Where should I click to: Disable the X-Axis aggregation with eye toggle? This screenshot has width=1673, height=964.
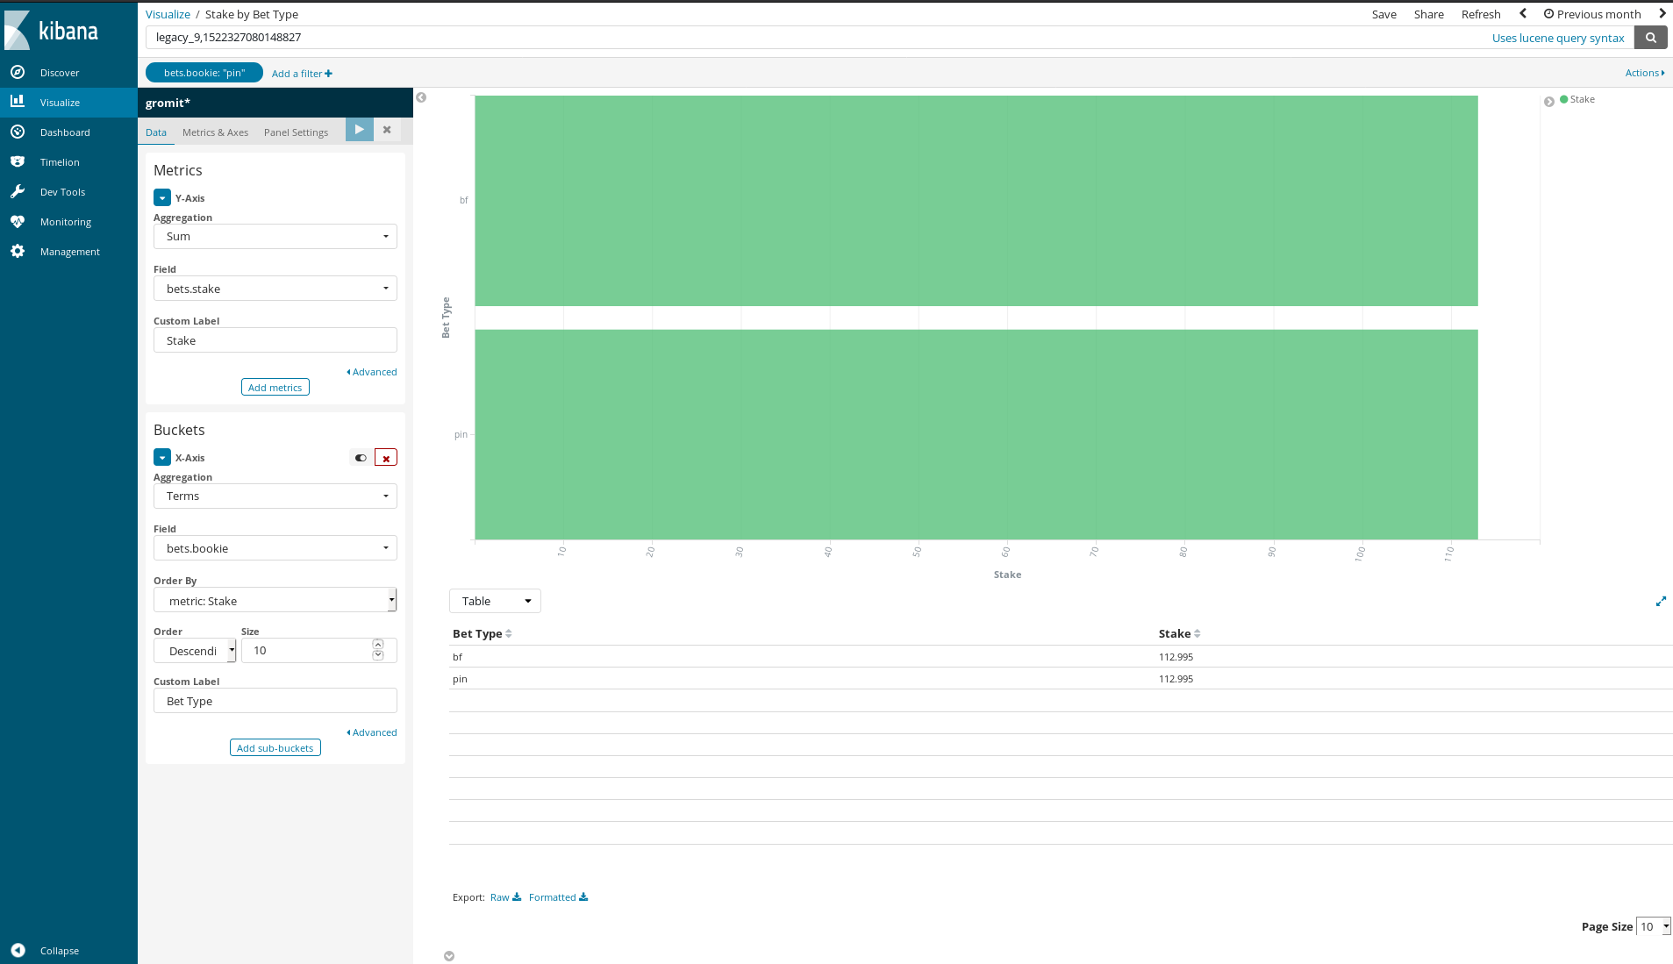359,457
